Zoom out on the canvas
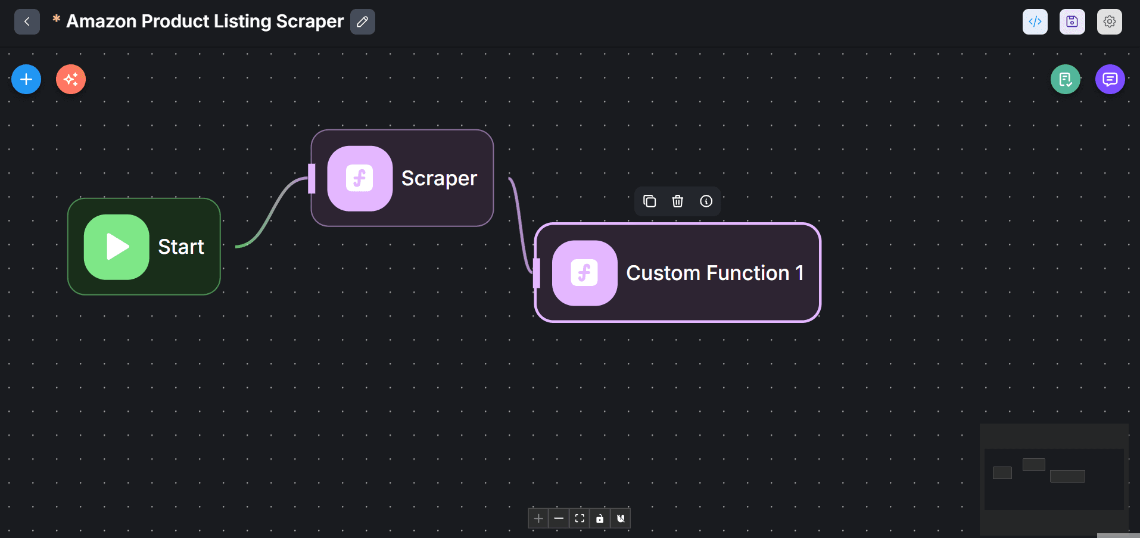 (x=559, y=518)
